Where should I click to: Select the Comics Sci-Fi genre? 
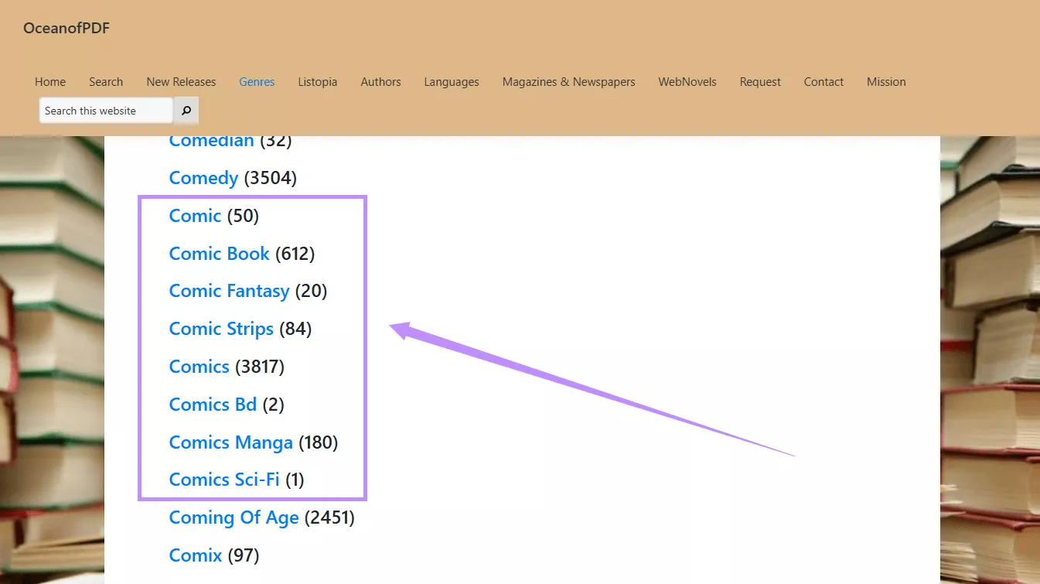coord(224,479)
